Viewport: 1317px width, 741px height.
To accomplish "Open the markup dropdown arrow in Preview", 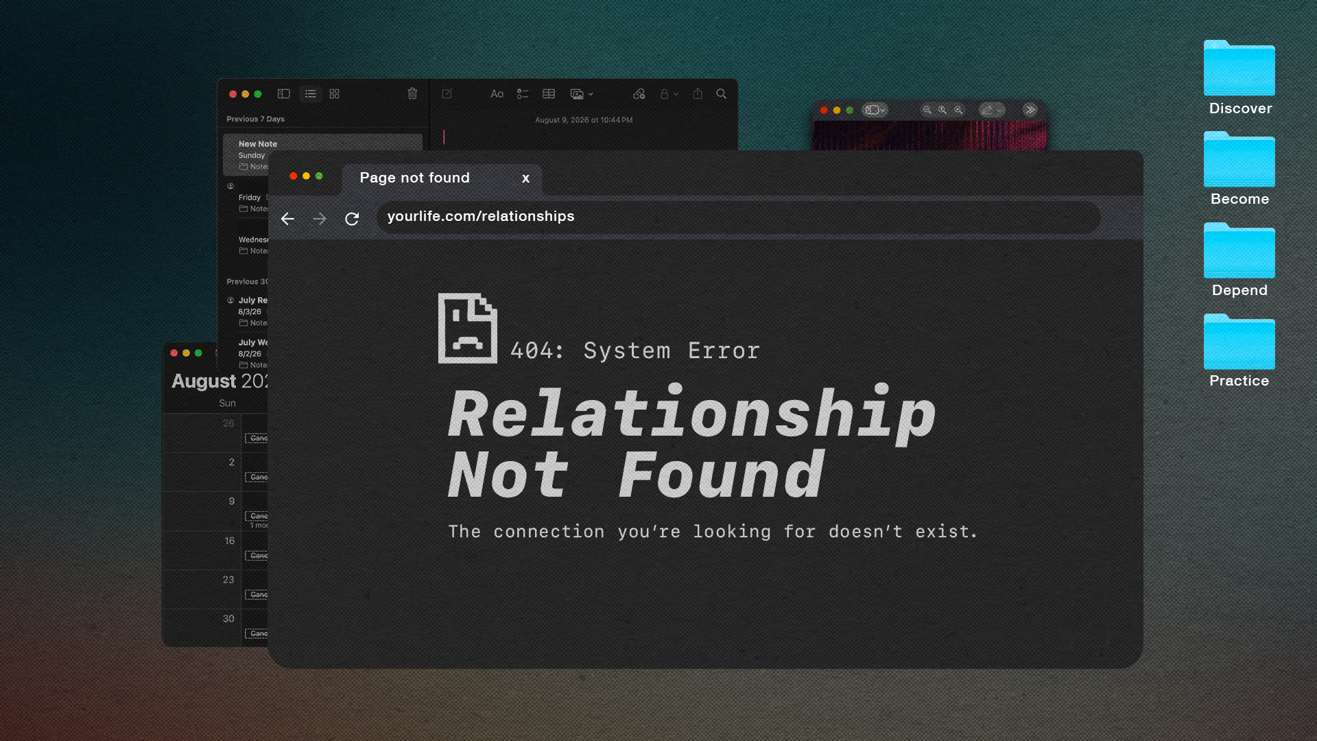I will coord(1001,110).
